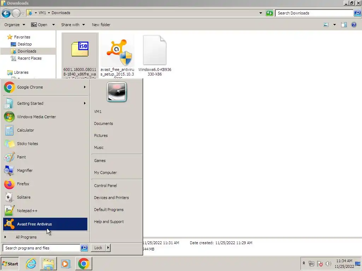Open Avast Free Antivirus entry
This screenshot has height=271, width=362.
45,224
